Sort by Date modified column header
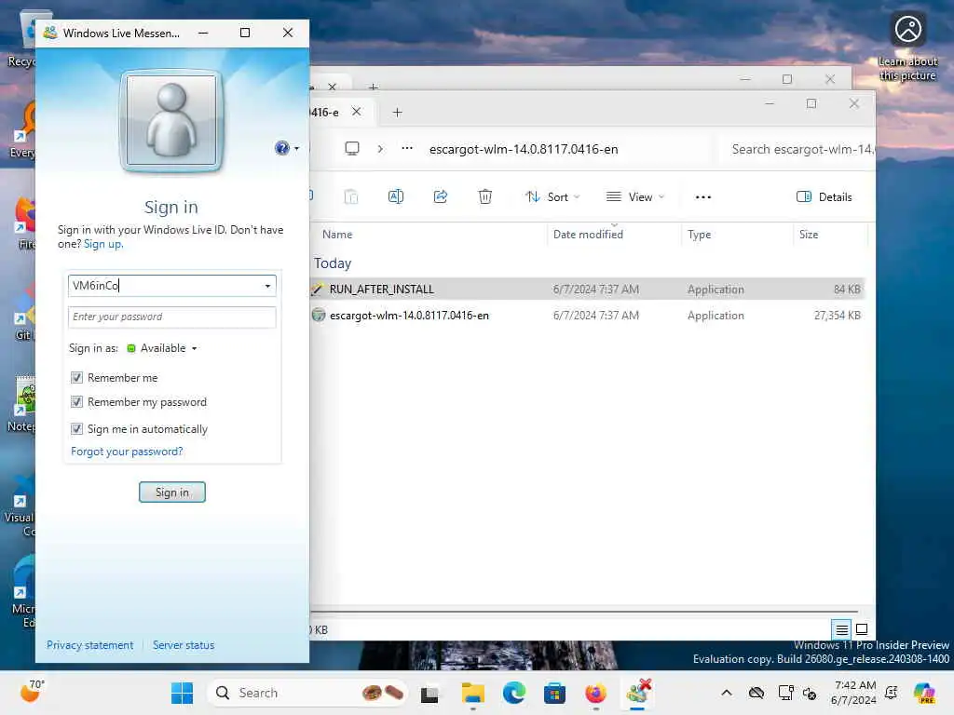 pos(589,234)
